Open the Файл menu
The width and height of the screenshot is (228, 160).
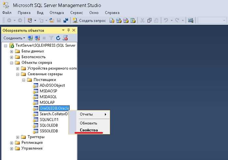click(x=7, y=13)
